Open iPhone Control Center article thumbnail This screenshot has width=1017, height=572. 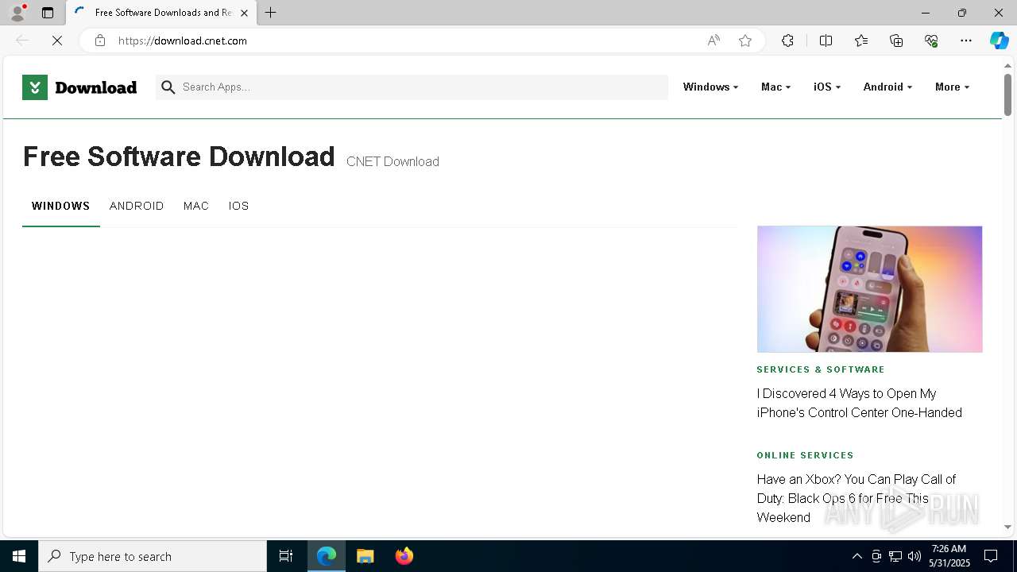pos(869,289)
